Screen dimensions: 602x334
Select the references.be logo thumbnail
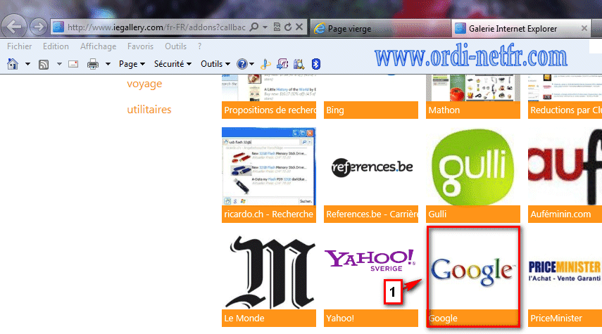[x=371, y=167]
